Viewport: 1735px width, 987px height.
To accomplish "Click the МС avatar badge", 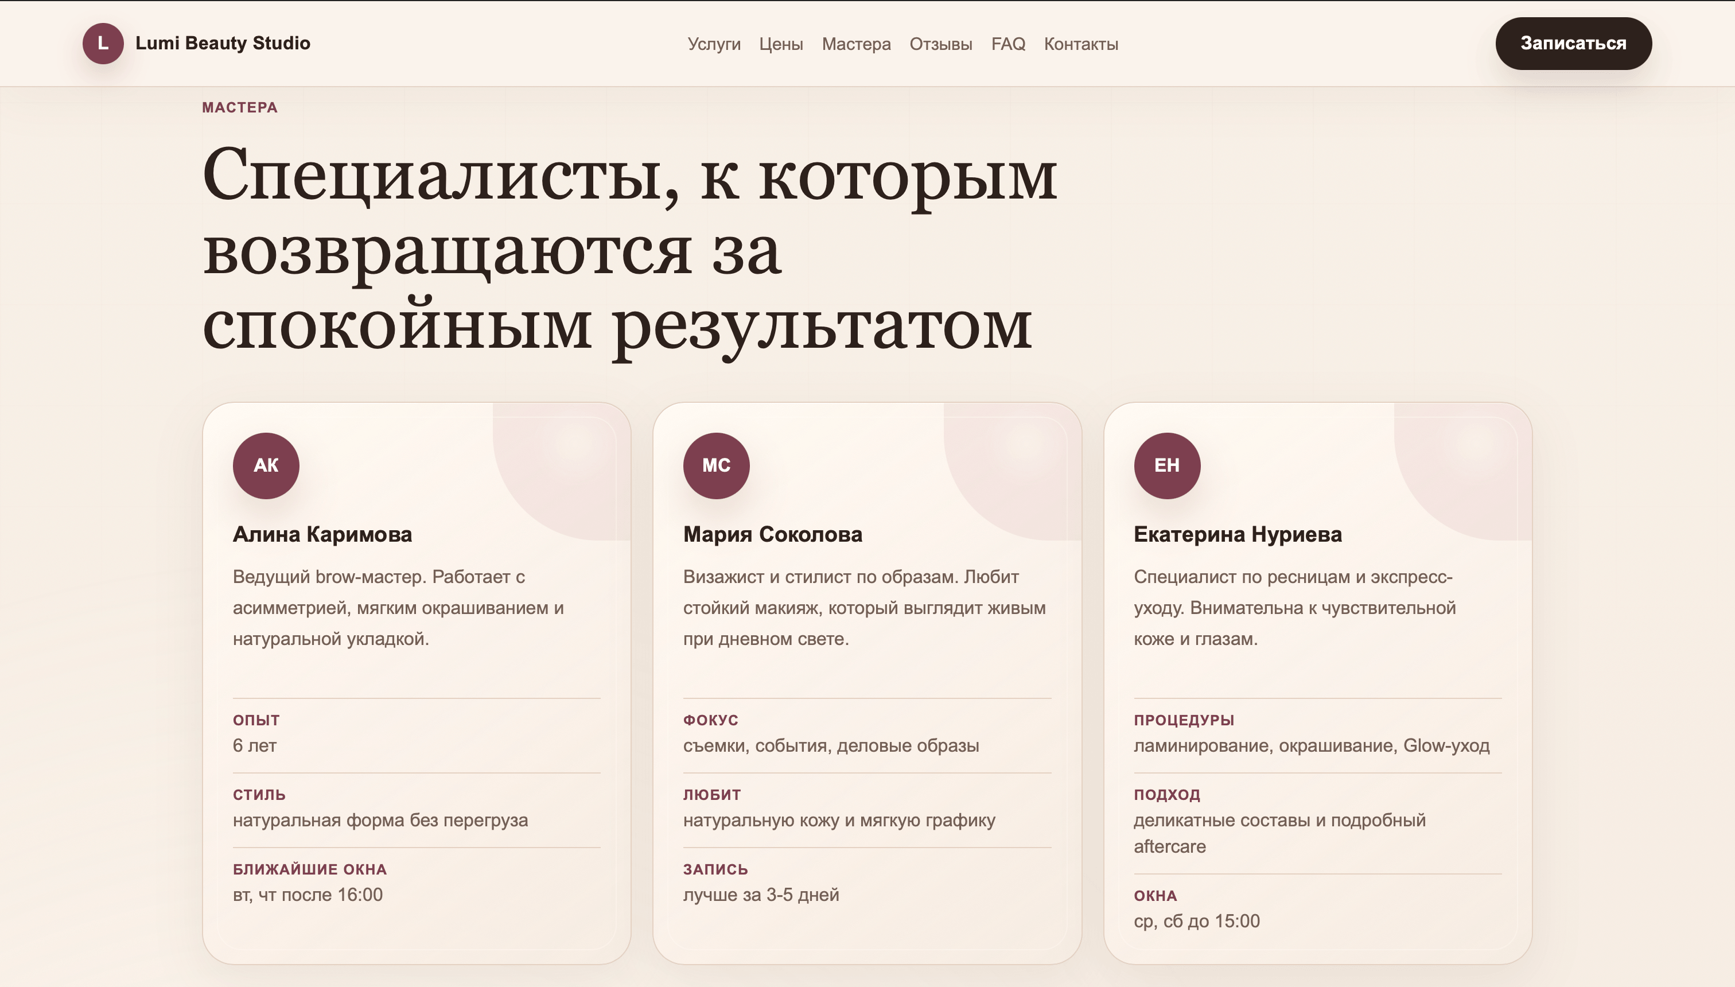I will click(717, 466).
